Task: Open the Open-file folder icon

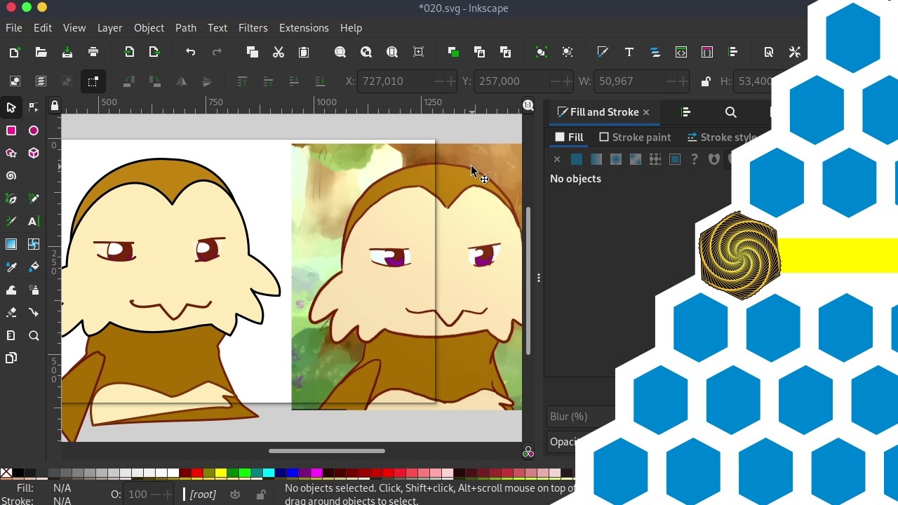Action: (x=41, y=52)
